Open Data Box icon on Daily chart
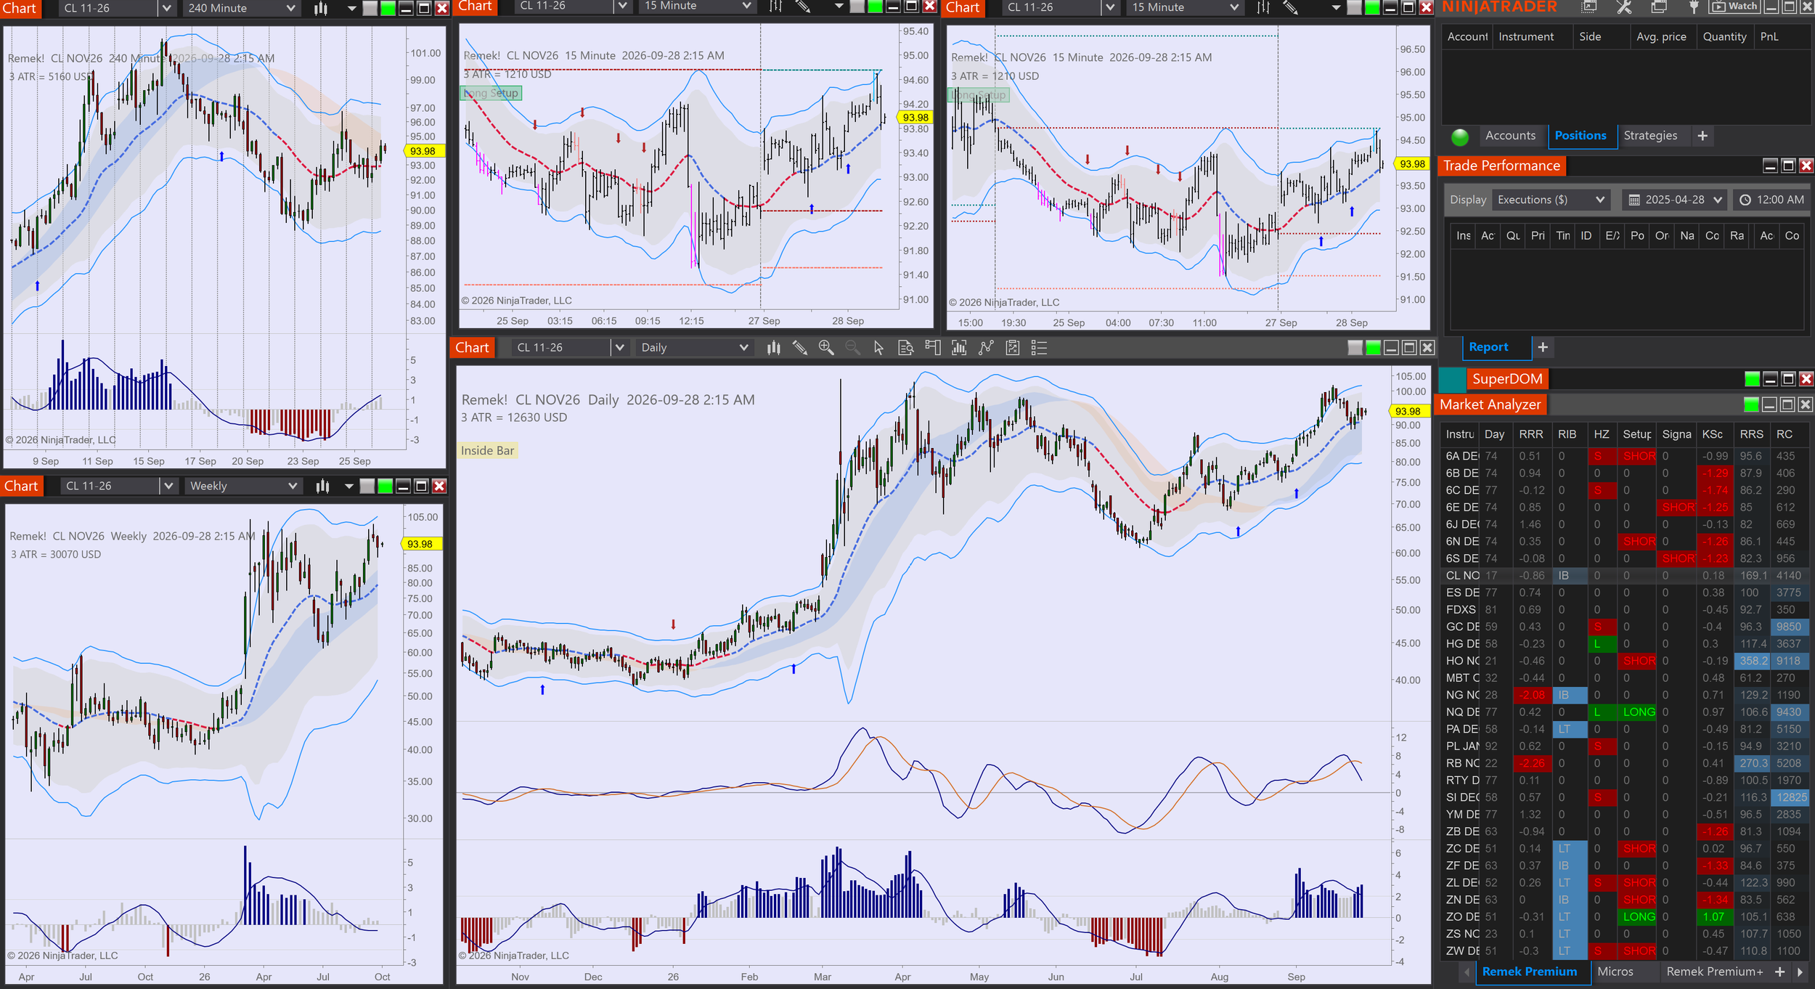The width and height of the screenshot is (1815, 989). pos(905,348)
